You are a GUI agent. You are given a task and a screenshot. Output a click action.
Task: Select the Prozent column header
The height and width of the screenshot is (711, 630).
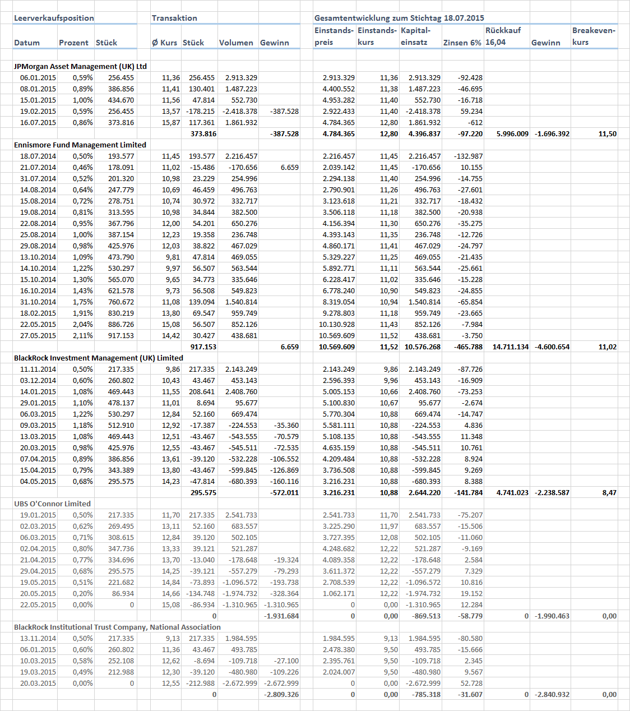[73, 43]
